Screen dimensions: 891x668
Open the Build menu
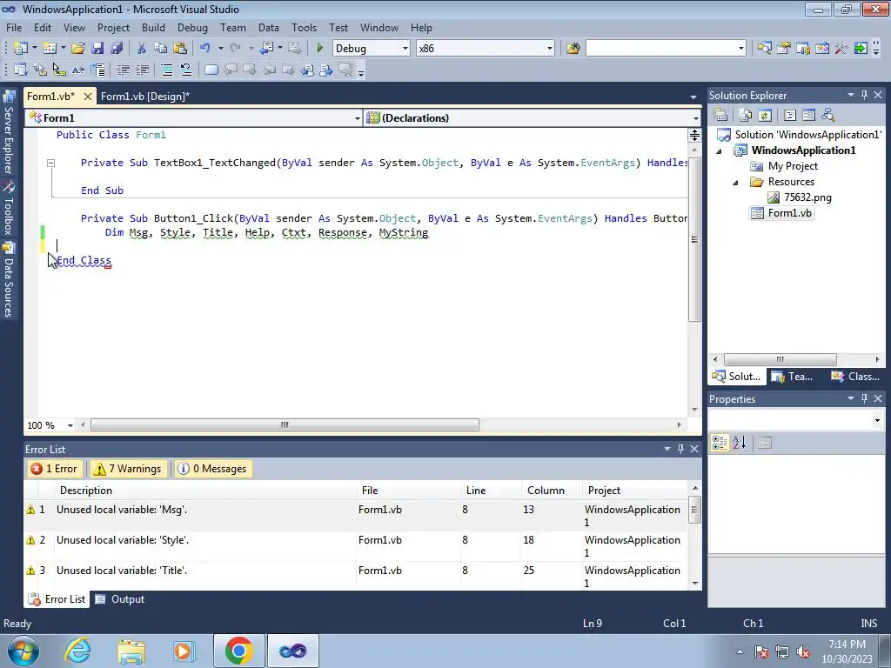153,27
